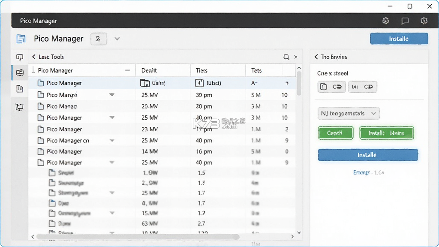Click the green Ceoth button

point(335,133)
